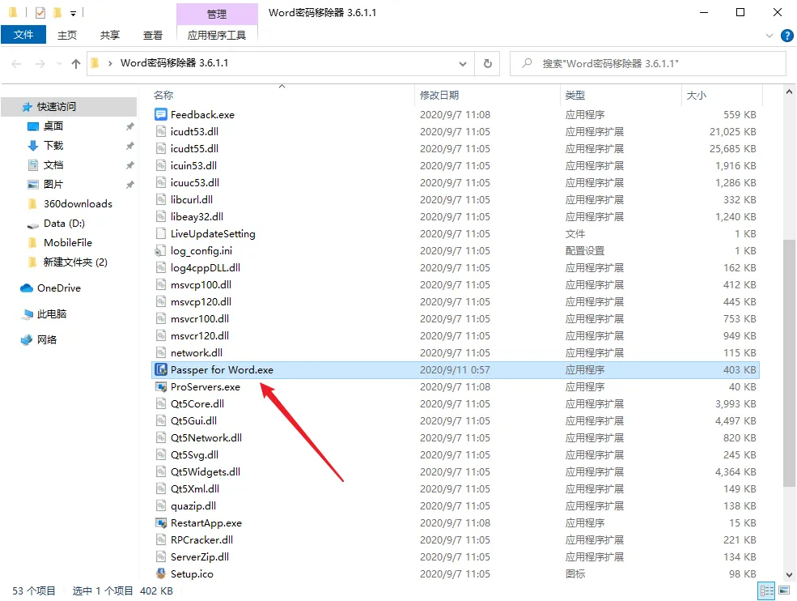This screenshot has width=797, height=601.
Task: Expand the ribbon with the chevron arrow
Action: [767, 36]
